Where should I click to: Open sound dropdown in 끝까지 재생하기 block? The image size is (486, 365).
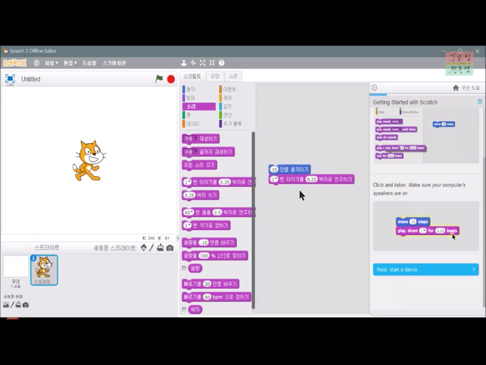tap(195, 152)
